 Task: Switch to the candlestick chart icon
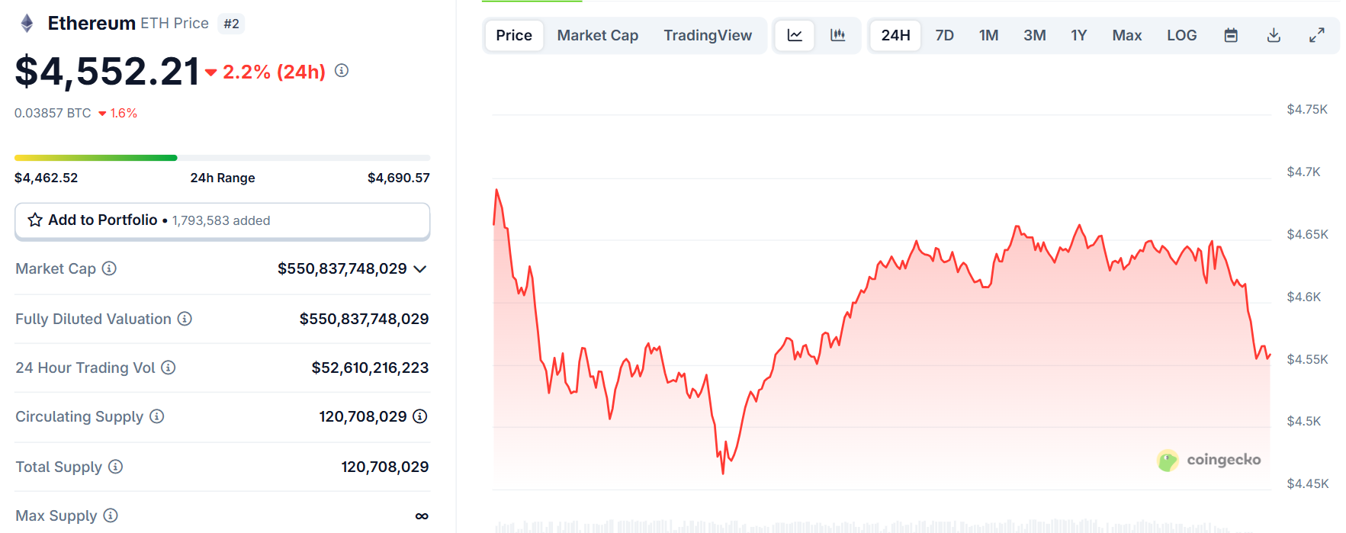point(839,35)
